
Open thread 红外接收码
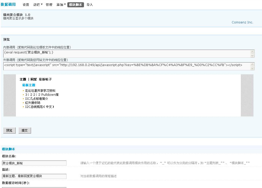click(33, 103)
